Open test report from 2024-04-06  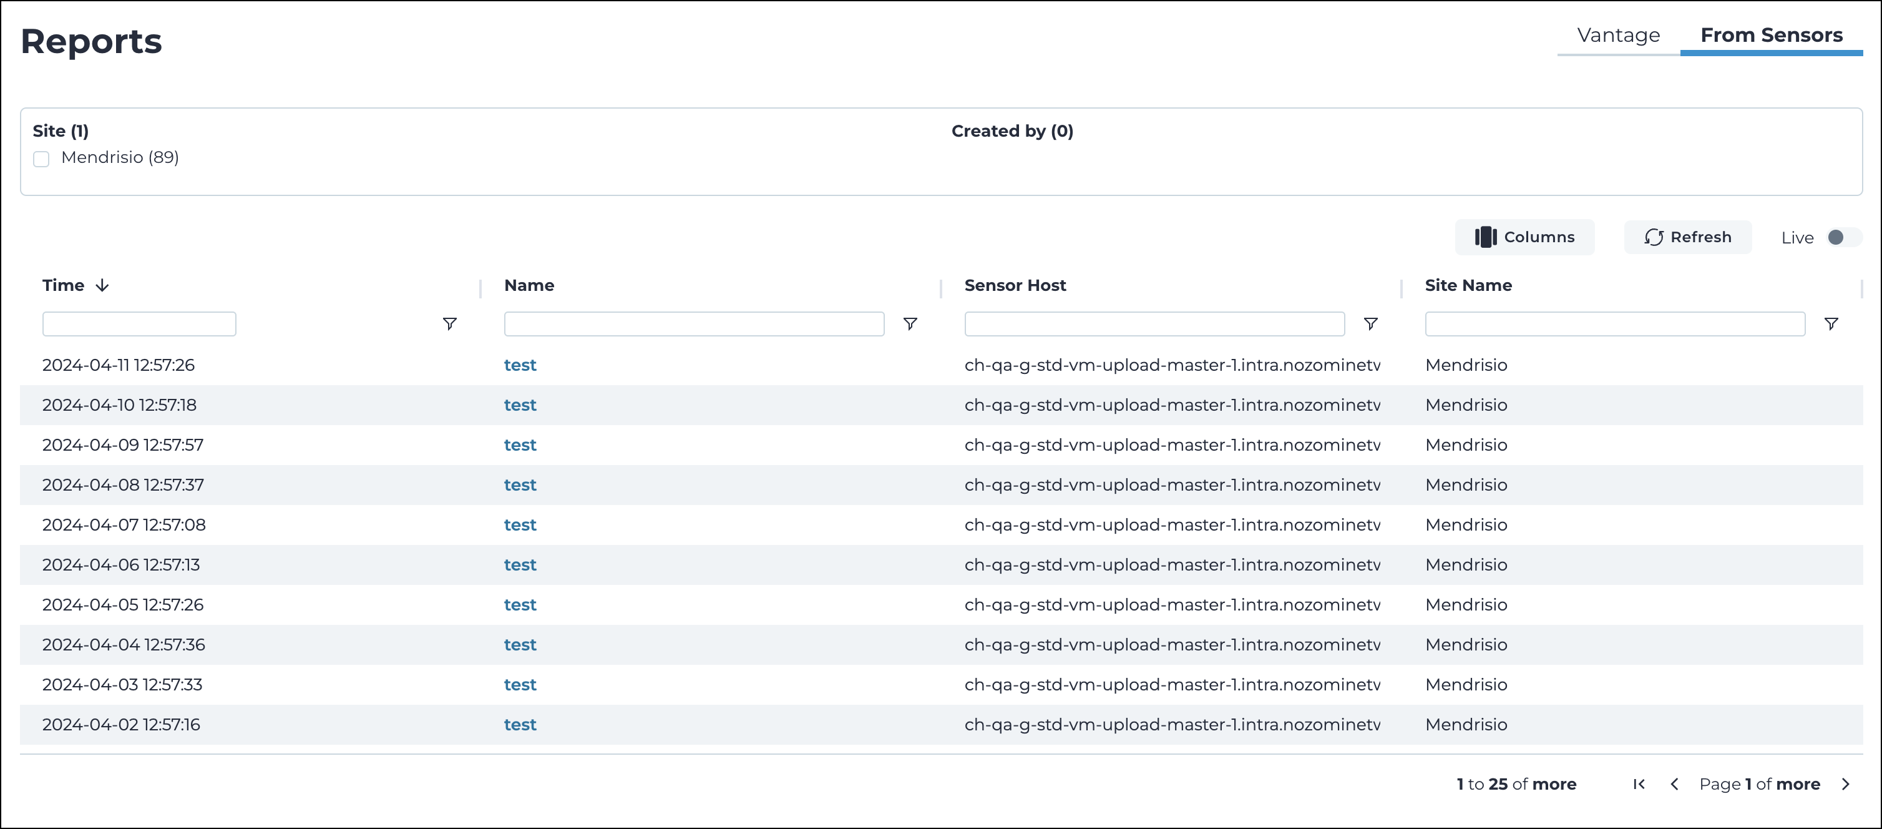pos(519,564)
